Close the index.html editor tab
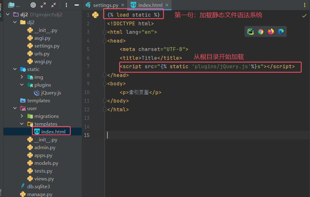The height and width of the screenshot is (197, 310). click(167, 5)
